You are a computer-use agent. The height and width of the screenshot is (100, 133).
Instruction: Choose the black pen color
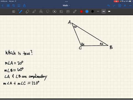tap(93, 11)
